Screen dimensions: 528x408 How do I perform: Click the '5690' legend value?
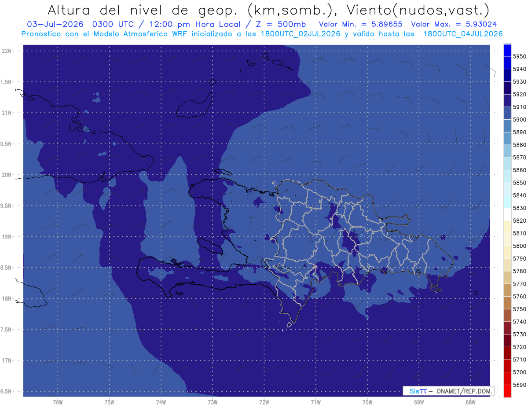pos(520,385)
